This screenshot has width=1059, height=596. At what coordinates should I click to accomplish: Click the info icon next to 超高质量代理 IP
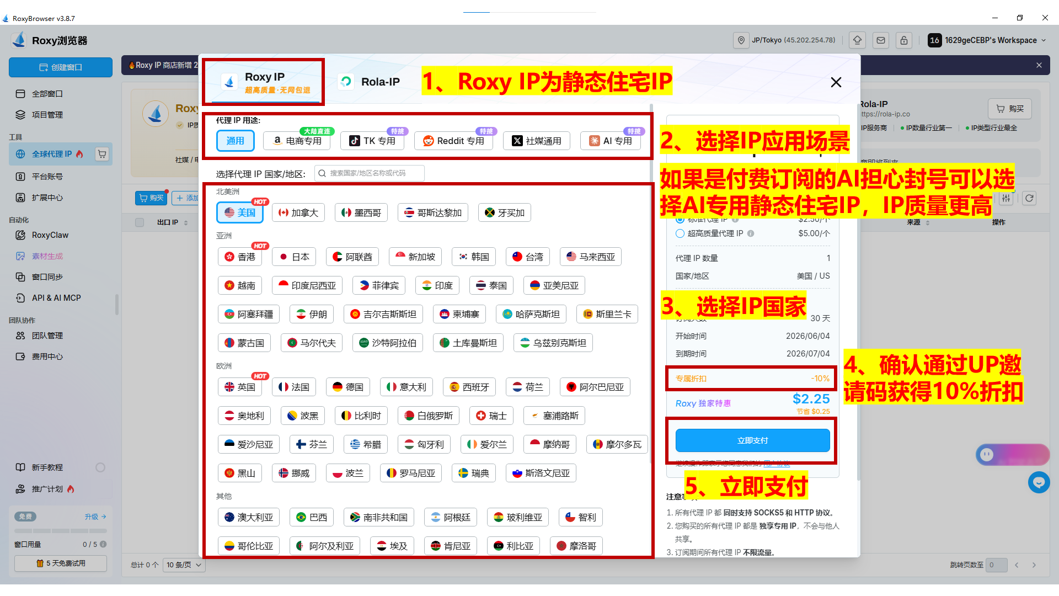751,233
